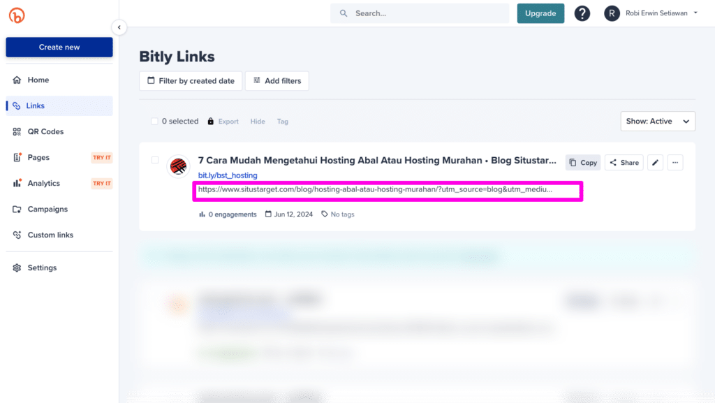Screen dimensions: 715x403
Task: Open help with the question mark icon
Action: point(582,13)
